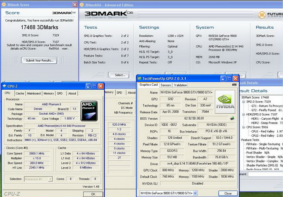The width and height of the screenshot is (283, 197).
Task: Open the Mainboard tab in CPU-Z
Action: pos(34,94)
